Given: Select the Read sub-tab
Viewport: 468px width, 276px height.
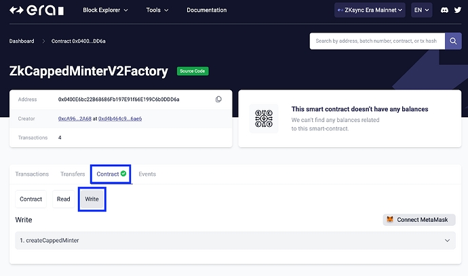Looking at the screenshot, I should (x=63, y=199).
